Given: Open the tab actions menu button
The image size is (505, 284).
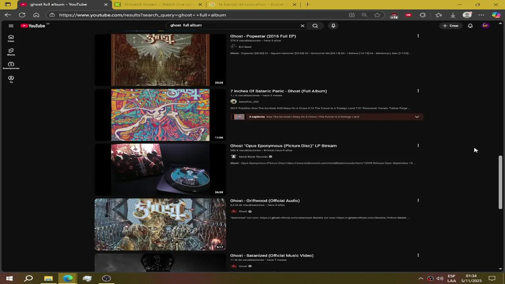Looking at the screenshot, I should (x=8, y=4).
